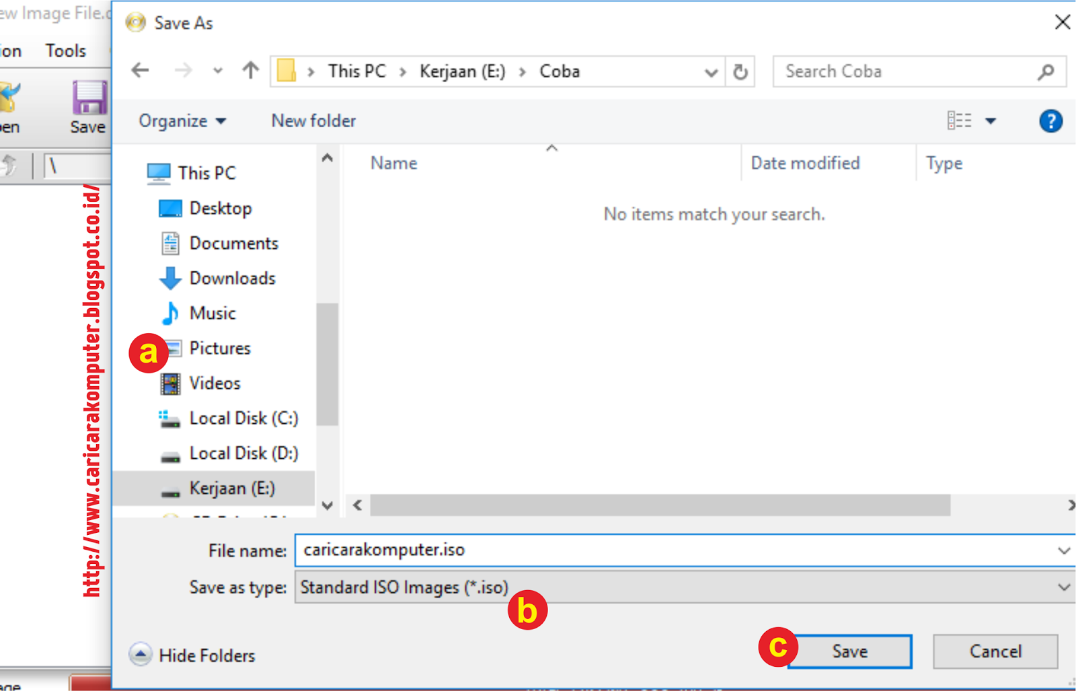The image size is (1076, 691).
Task: Click the Cancel button
Action: point(995,651)
